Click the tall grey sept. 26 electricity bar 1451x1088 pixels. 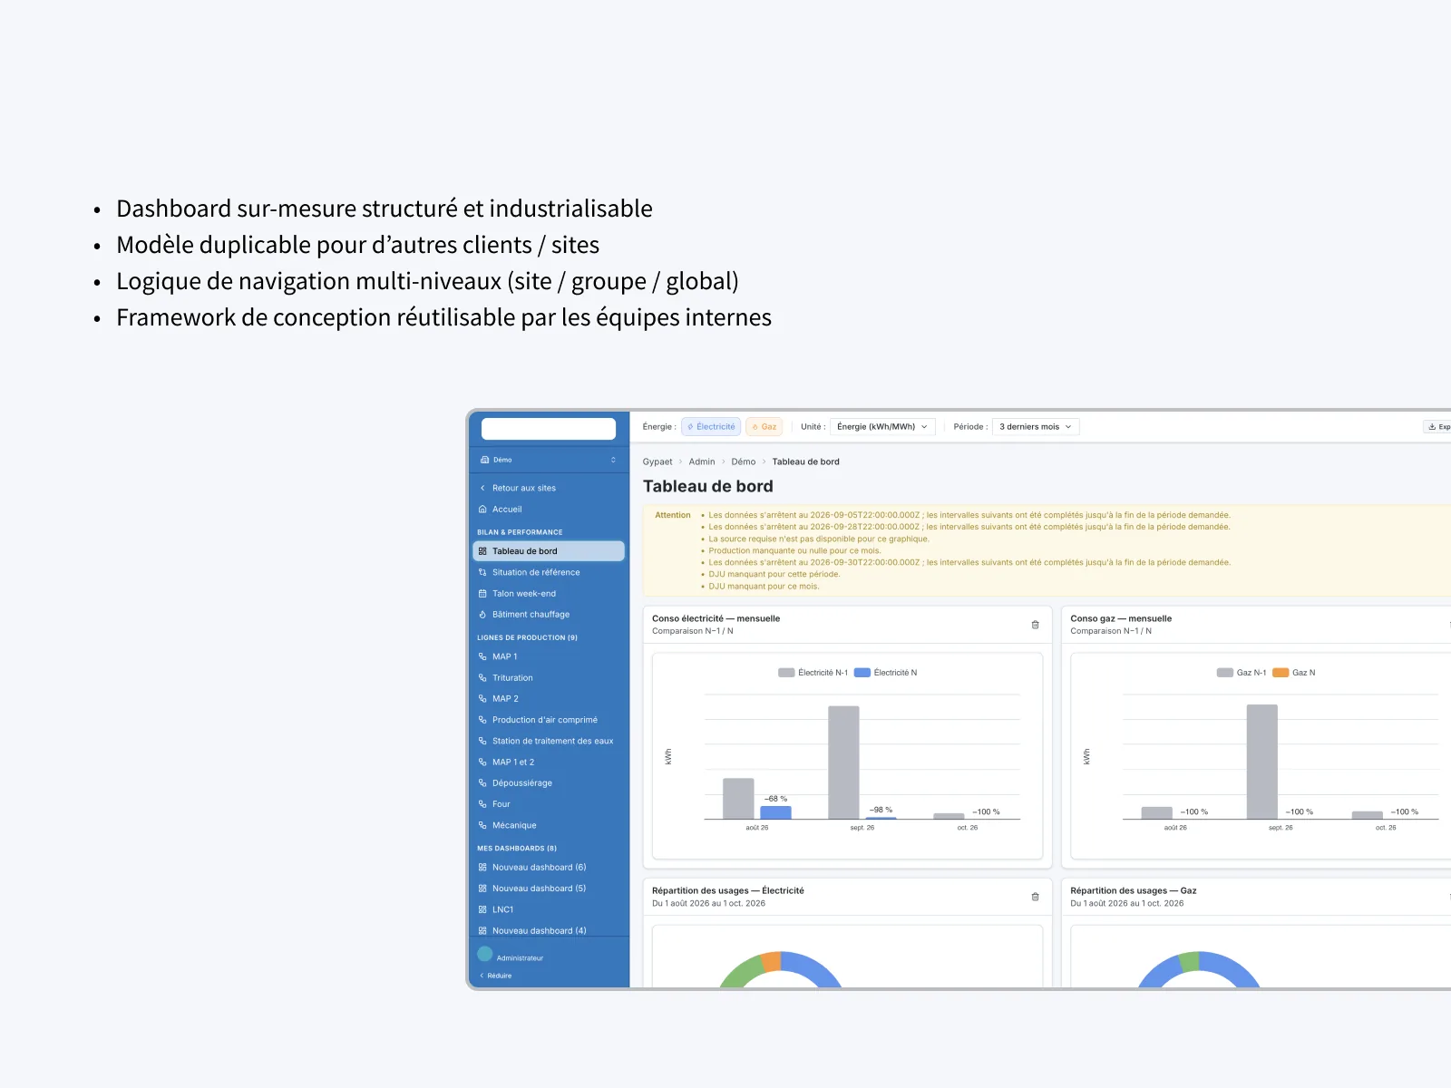[x=843, y=763]
